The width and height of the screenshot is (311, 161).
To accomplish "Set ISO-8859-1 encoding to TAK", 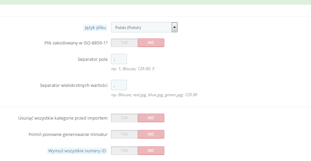I will click(124, 43).
